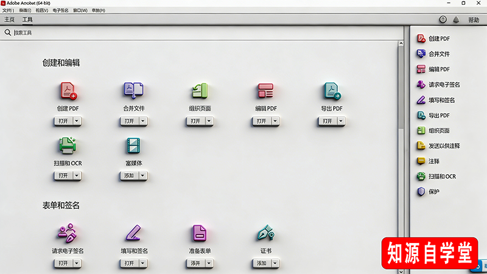Expand dropdown arrow beside 填写和签名 打开 button
Screen dimensions: 487x274
pyautogui.click(x=143, y=263)
